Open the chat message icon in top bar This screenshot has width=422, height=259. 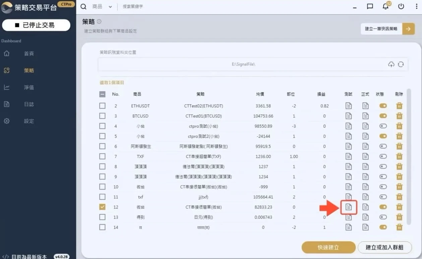pos(370,6)
